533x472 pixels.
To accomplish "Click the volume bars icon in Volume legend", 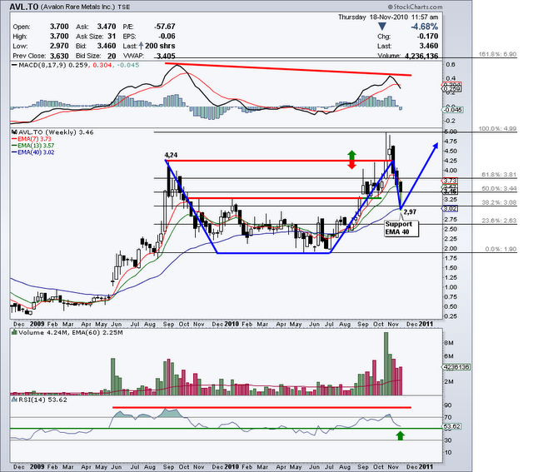I will [x=14, y=332].
